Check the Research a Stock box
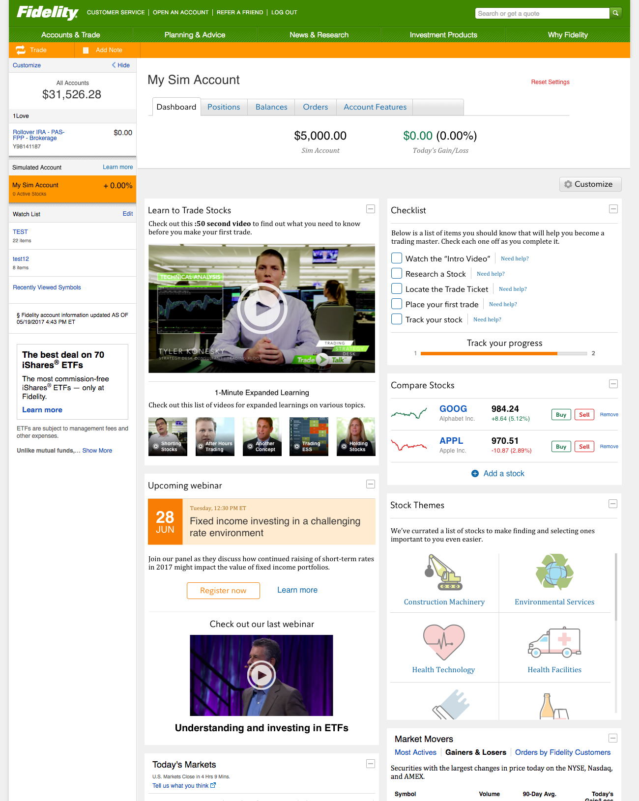 coord(397,274)
